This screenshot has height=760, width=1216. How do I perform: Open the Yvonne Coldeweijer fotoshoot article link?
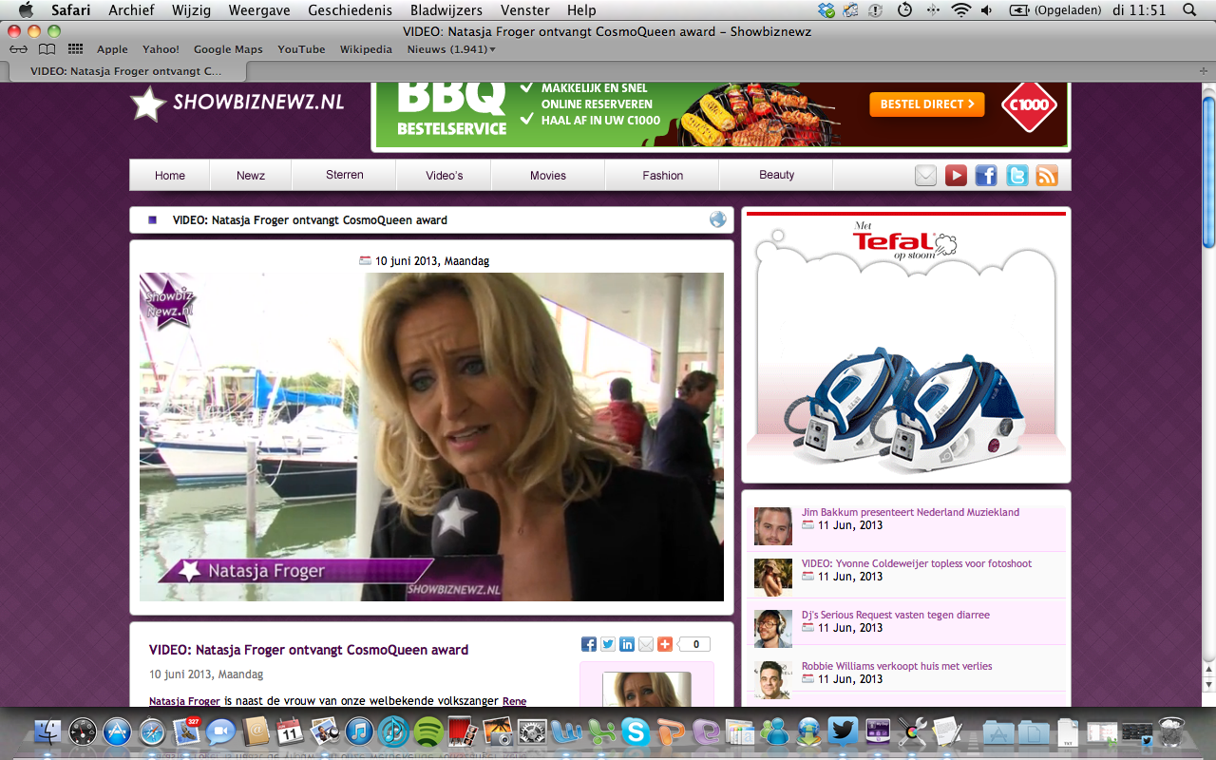coord(917,563)
